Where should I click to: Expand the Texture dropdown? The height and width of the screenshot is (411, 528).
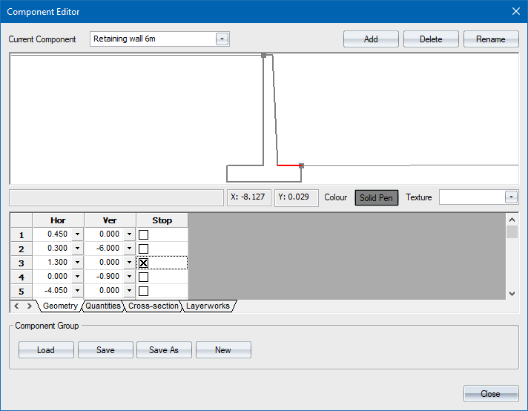tap(511, 197)
